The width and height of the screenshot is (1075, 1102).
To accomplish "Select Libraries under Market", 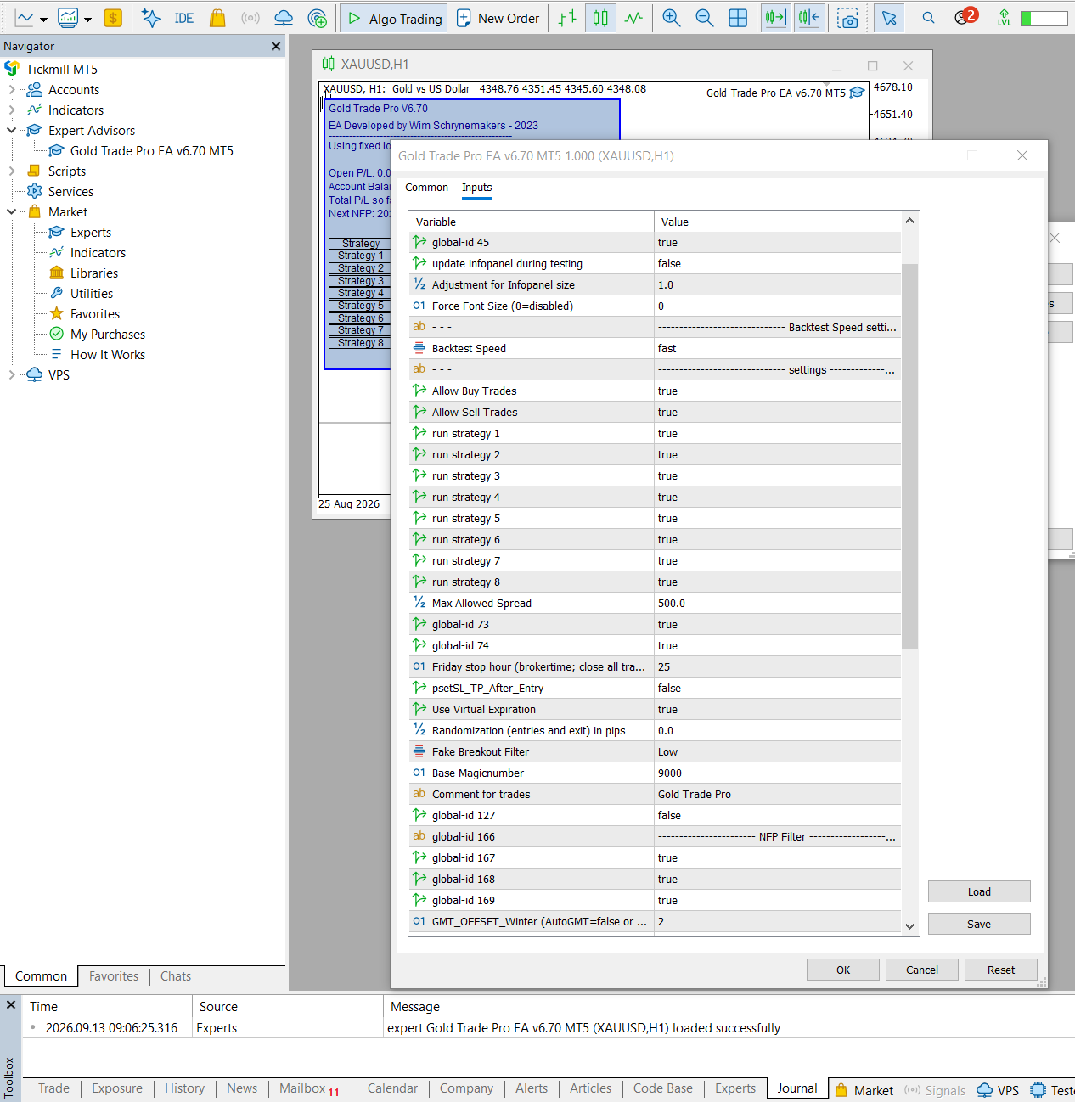I will point(94,273).
